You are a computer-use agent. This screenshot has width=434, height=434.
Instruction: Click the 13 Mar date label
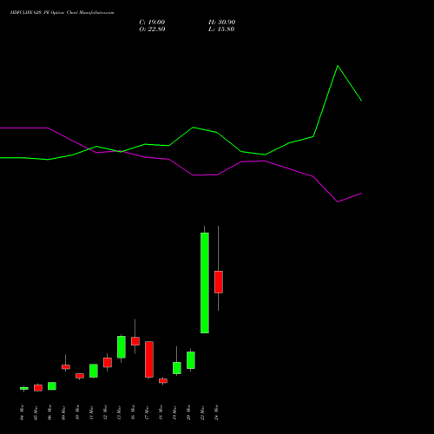(x=120, y=412)
